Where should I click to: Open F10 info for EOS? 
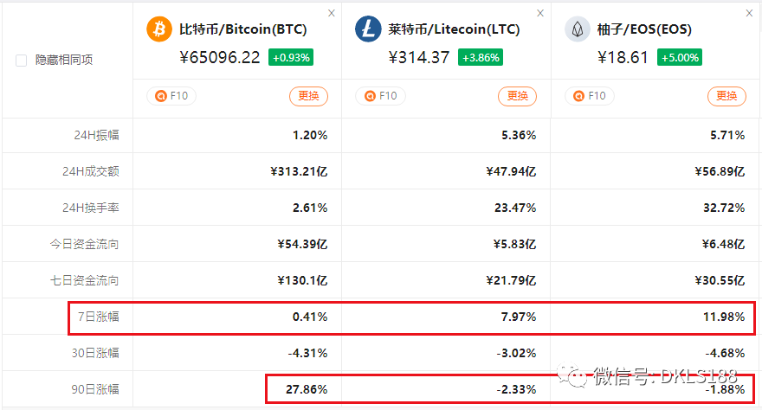588,96
